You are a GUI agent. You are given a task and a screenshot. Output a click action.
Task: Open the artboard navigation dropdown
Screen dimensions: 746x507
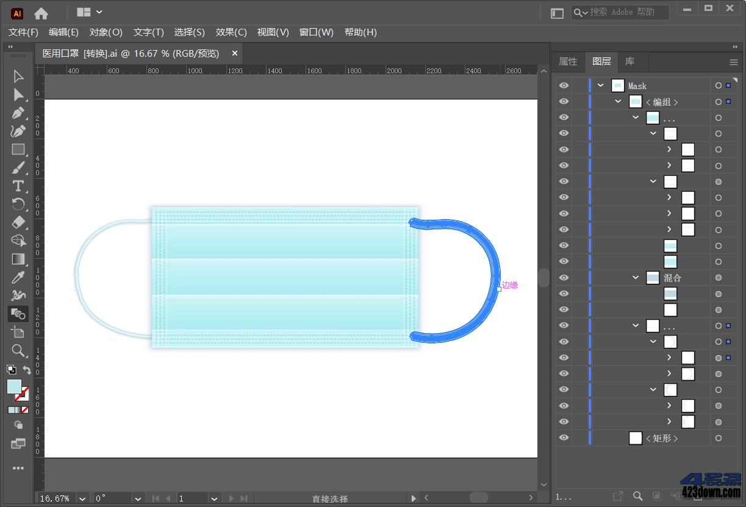coord(214,498)
